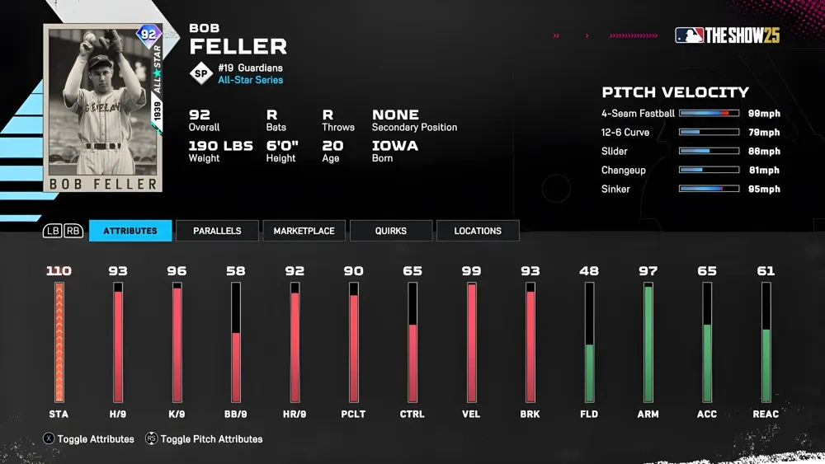Click the 92 overall rating diamond badge
825x464 pixels.
(x=148, y=35)
